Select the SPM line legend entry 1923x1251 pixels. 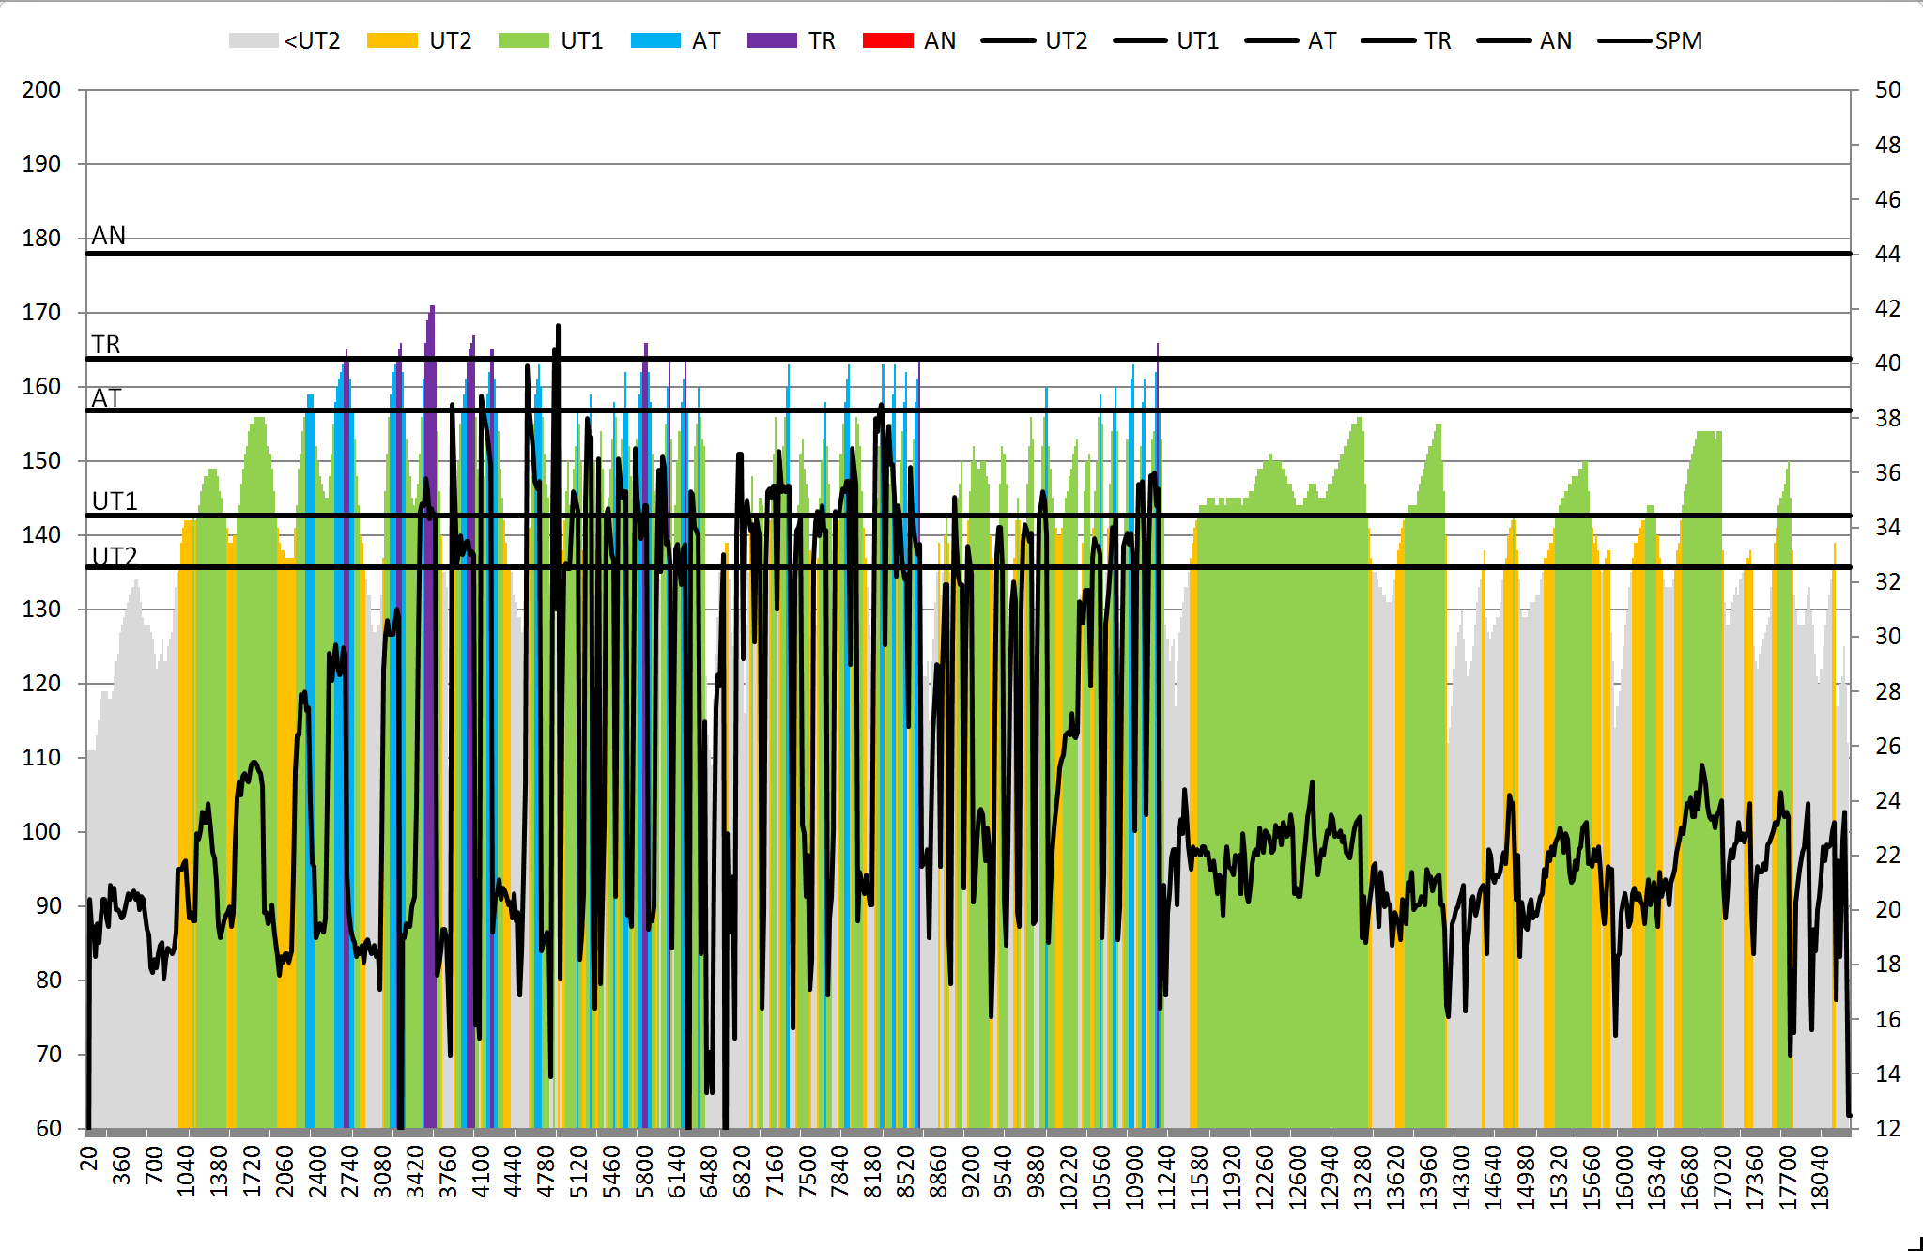1678,40
